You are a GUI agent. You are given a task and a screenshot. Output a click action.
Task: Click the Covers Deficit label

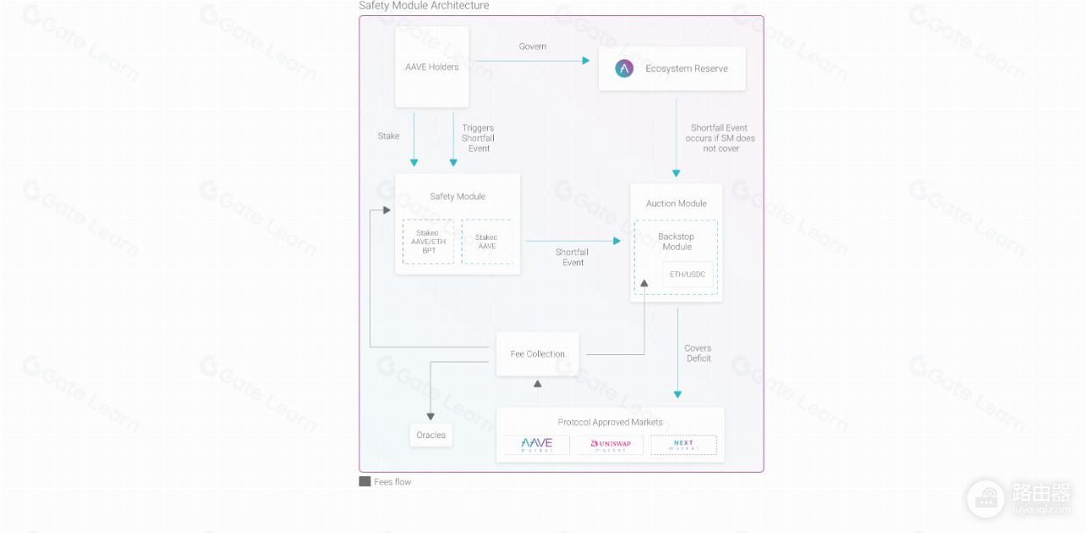coord(698,353)
